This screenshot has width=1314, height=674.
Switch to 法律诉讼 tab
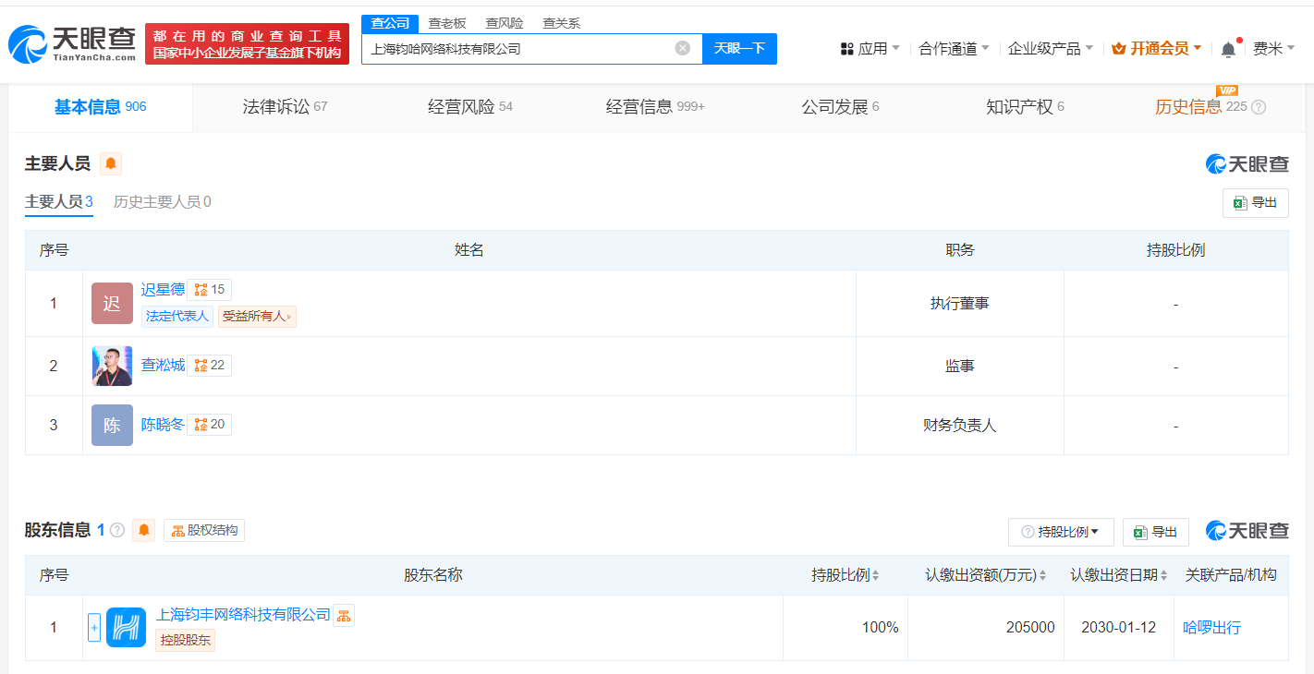[285, 107]
